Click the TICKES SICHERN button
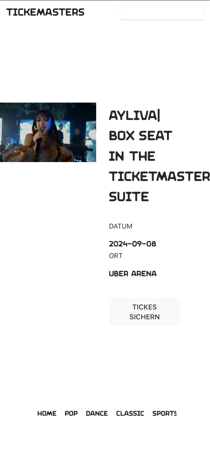 pos(144,312)
